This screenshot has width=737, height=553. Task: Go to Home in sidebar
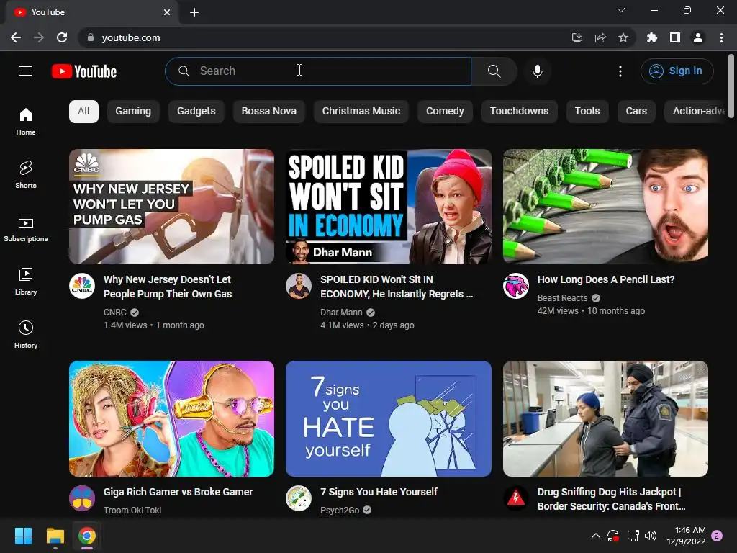26,121
